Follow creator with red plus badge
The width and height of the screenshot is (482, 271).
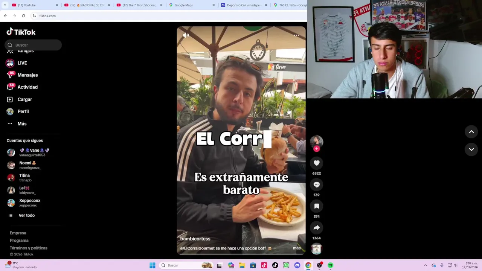pyautogui.click(x=316, y=149)
